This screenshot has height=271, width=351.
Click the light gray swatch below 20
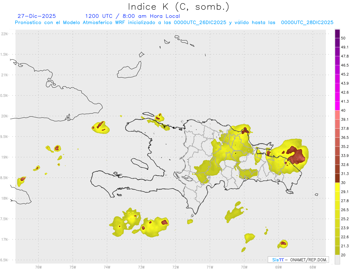(x=338, y=260)
